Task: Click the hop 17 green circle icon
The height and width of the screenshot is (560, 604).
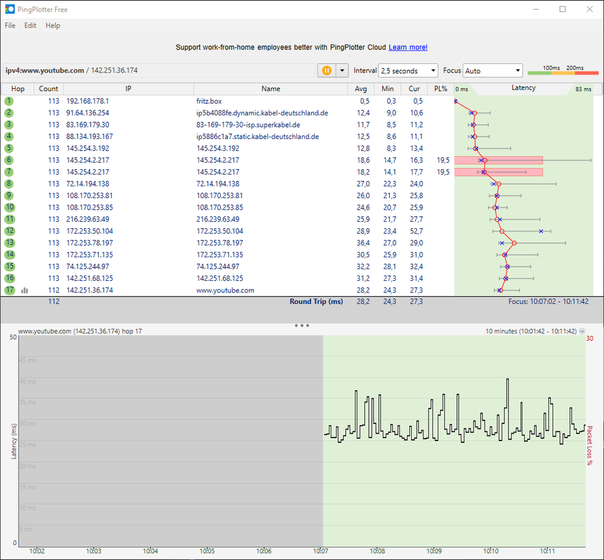Action: [x=9, y=290]
